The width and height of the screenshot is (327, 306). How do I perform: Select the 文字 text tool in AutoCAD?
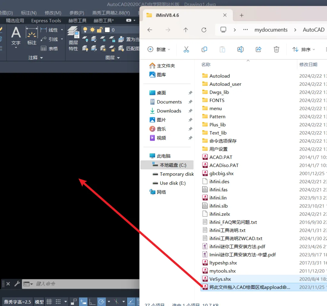pyautogui.click(x=16, y=35)
